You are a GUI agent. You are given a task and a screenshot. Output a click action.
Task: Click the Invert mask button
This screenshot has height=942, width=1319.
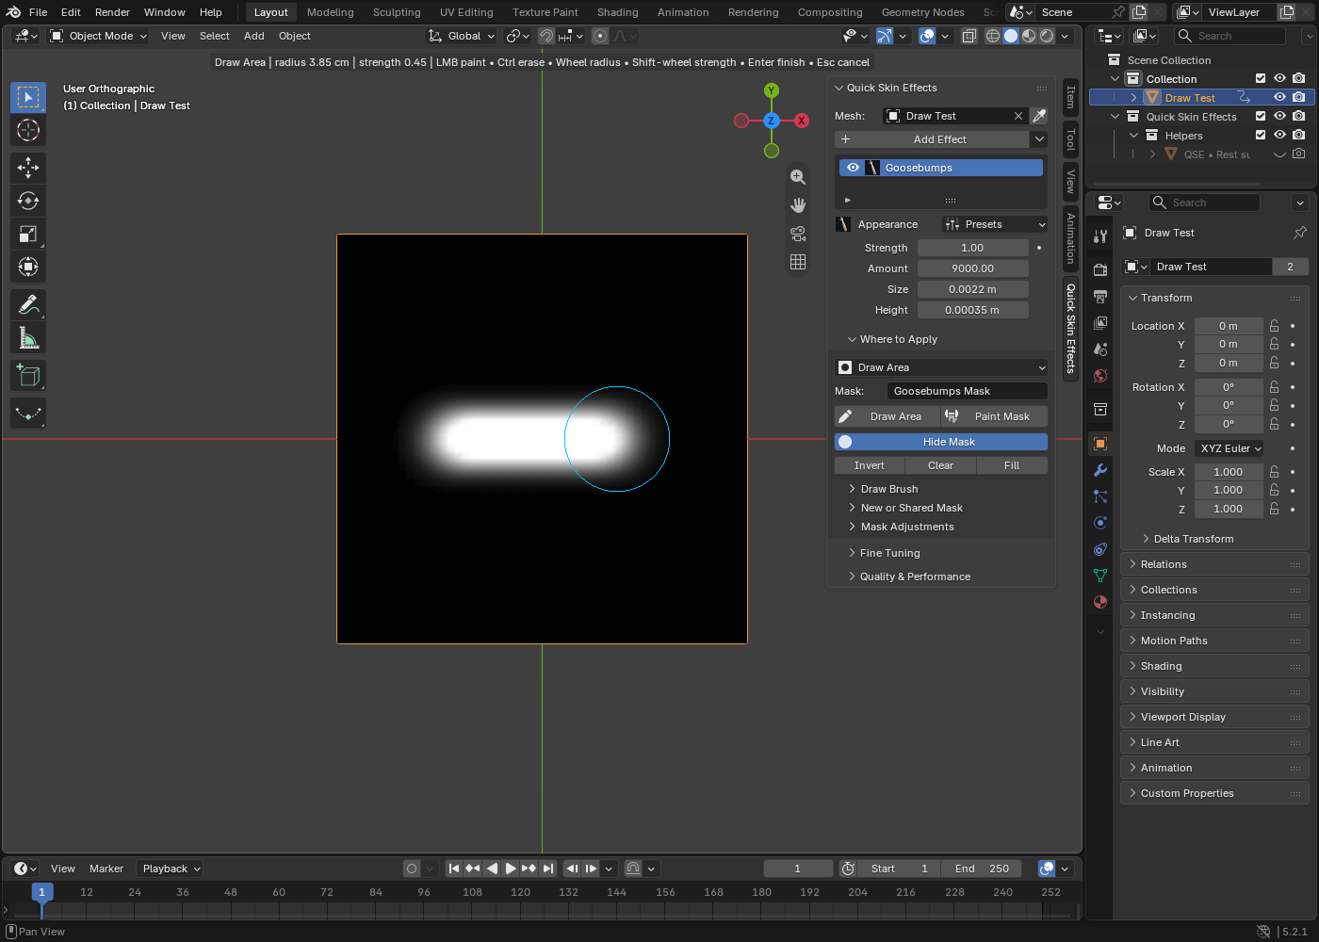(x=870, y=465)
